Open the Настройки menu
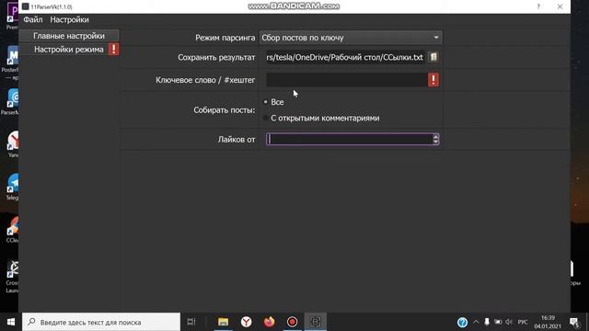589x331 pixels. 69,19
